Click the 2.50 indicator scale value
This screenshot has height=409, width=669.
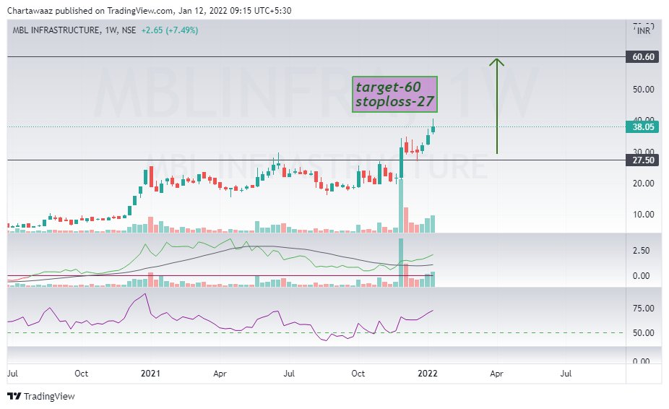tap(642, 251)
